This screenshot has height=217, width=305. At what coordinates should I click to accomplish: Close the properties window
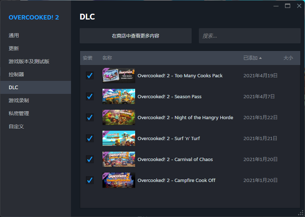point(299,6)
